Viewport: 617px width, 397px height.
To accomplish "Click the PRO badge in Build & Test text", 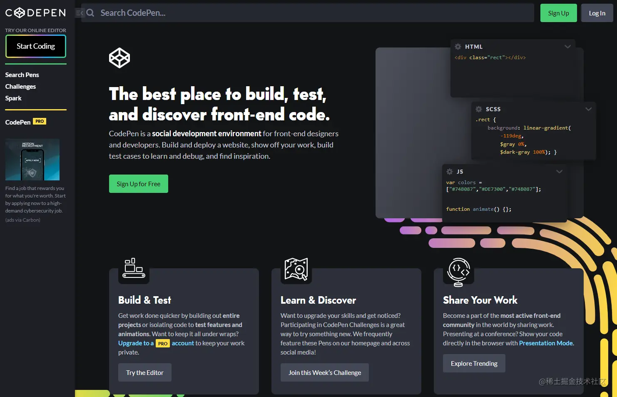I will click(163, 344).
